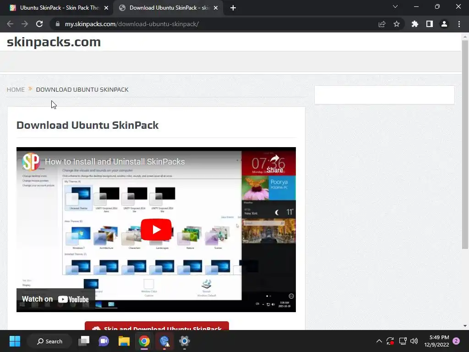This screenshot has width=469, height=352.
Task: Click the Download Ubuntu SkinPack heading
Action: [x=87, y=125]
